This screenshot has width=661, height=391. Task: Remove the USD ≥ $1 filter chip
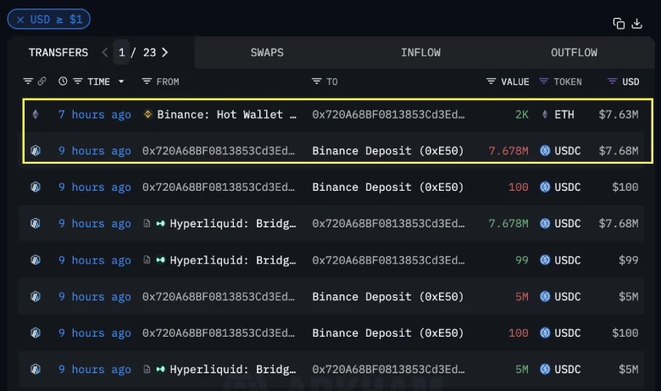20,20
